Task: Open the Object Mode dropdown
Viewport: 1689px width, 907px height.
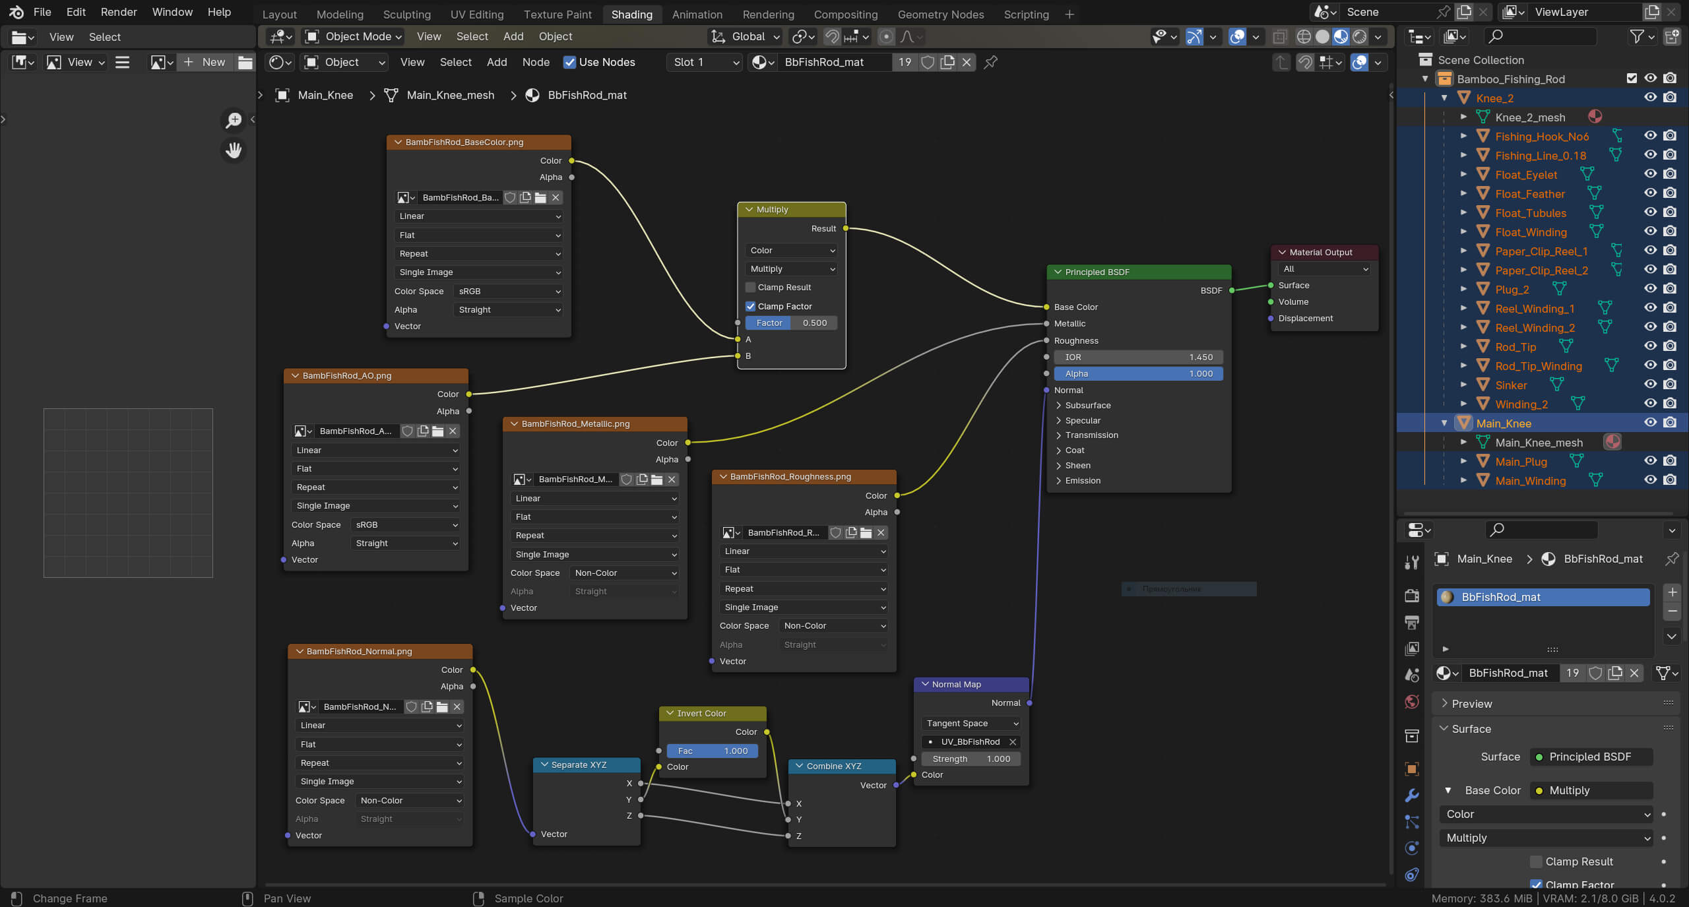Action: pyautogui.click(x=354, y=36)
